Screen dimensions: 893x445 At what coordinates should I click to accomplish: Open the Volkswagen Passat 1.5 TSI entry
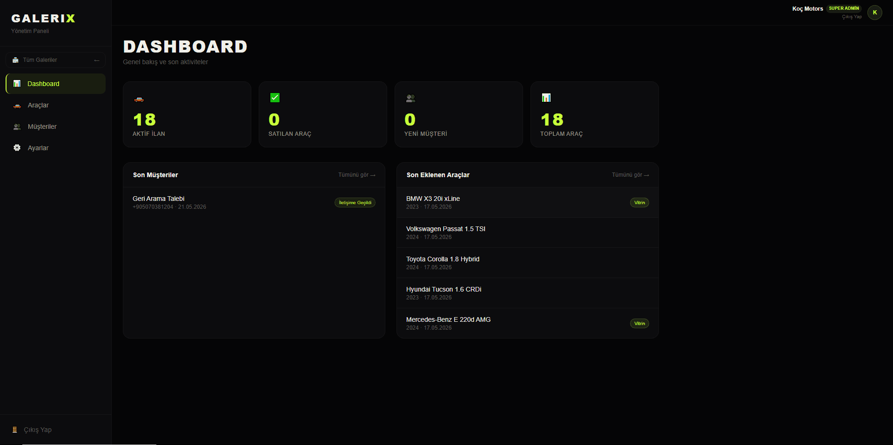click(x=528, y=232)
